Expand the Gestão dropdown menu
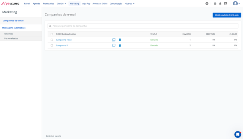This screenshot has height=139, width=243. coord(62,3)
